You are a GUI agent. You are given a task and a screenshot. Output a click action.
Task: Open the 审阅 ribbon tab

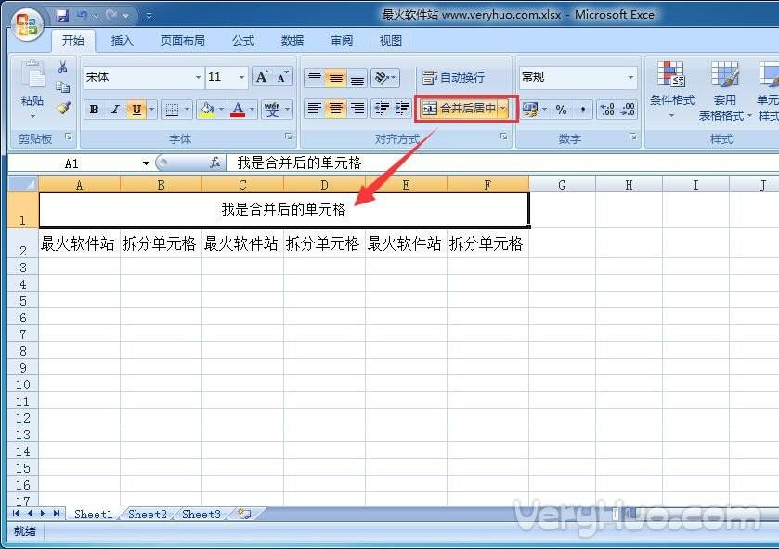pyautogui.click(x=342, y=41)
